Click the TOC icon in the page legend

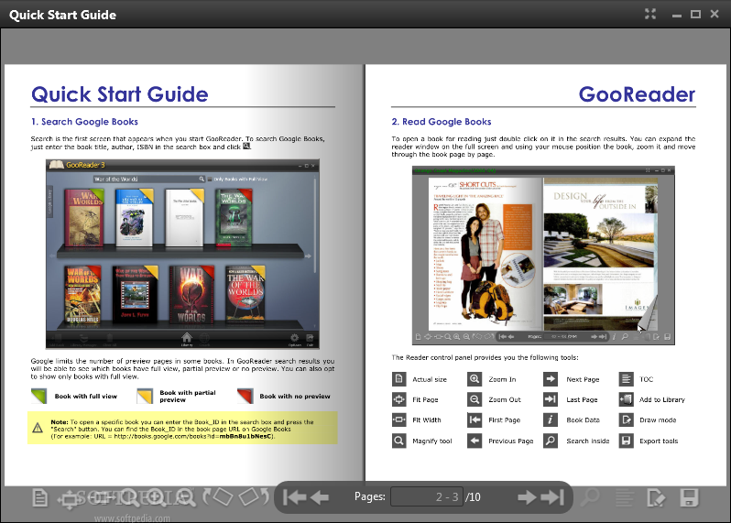point(626,379)
